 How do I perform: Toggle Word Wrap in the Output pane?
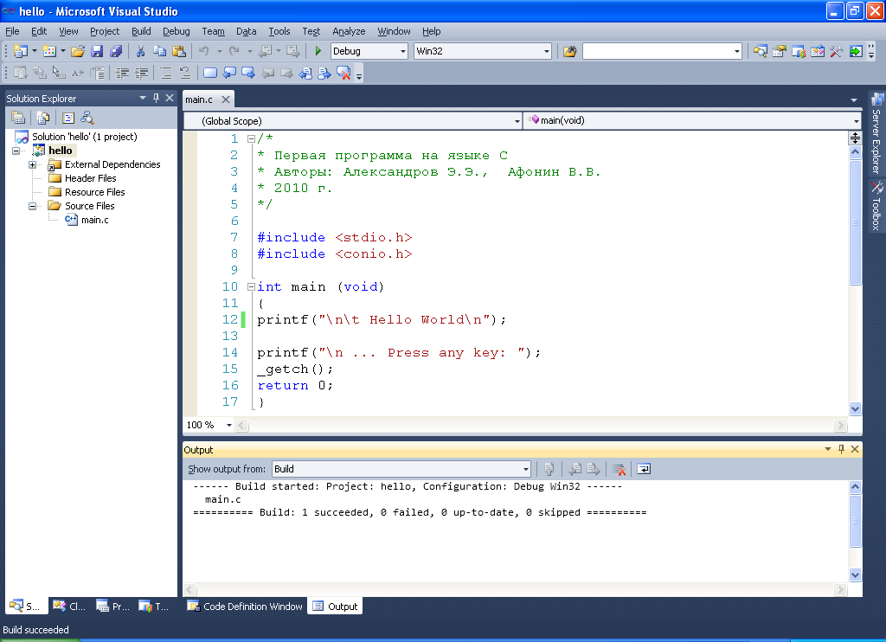[x=644, y=469]
